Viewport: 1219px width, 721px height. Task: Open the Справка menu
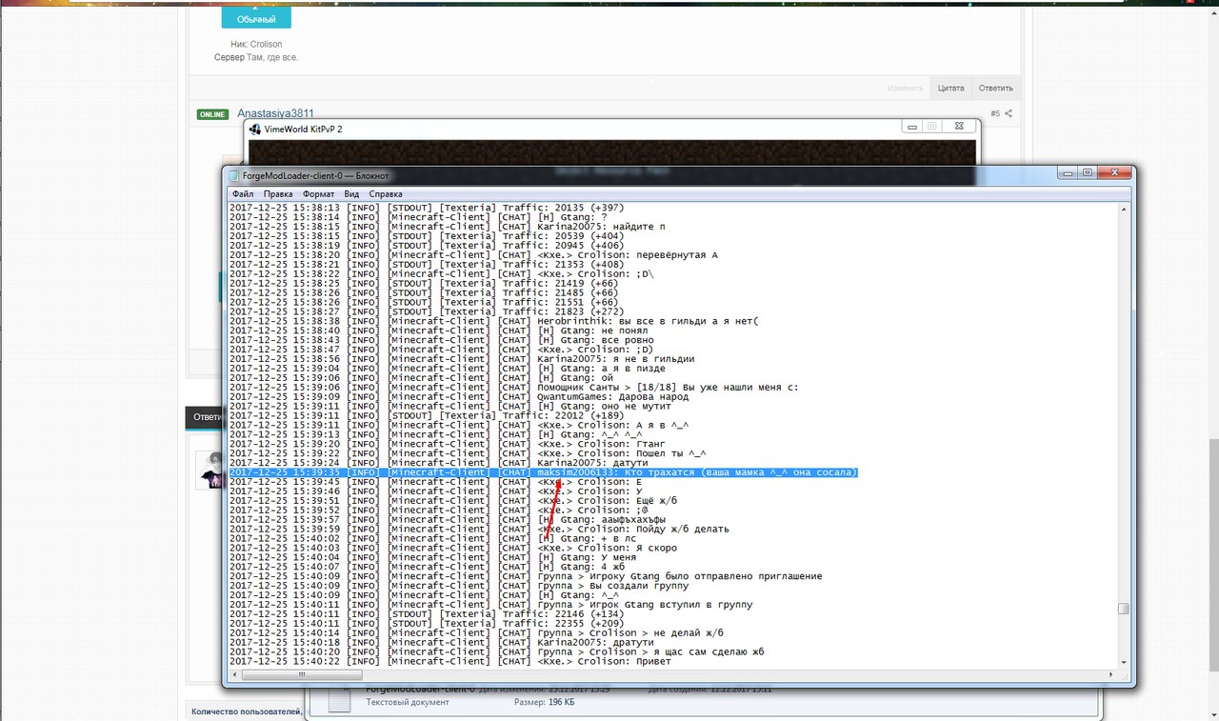(386, 194)
